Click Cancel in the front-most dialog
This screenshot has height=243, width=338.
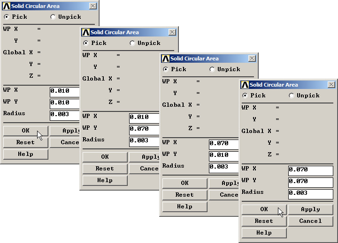[x=310, y=221]
